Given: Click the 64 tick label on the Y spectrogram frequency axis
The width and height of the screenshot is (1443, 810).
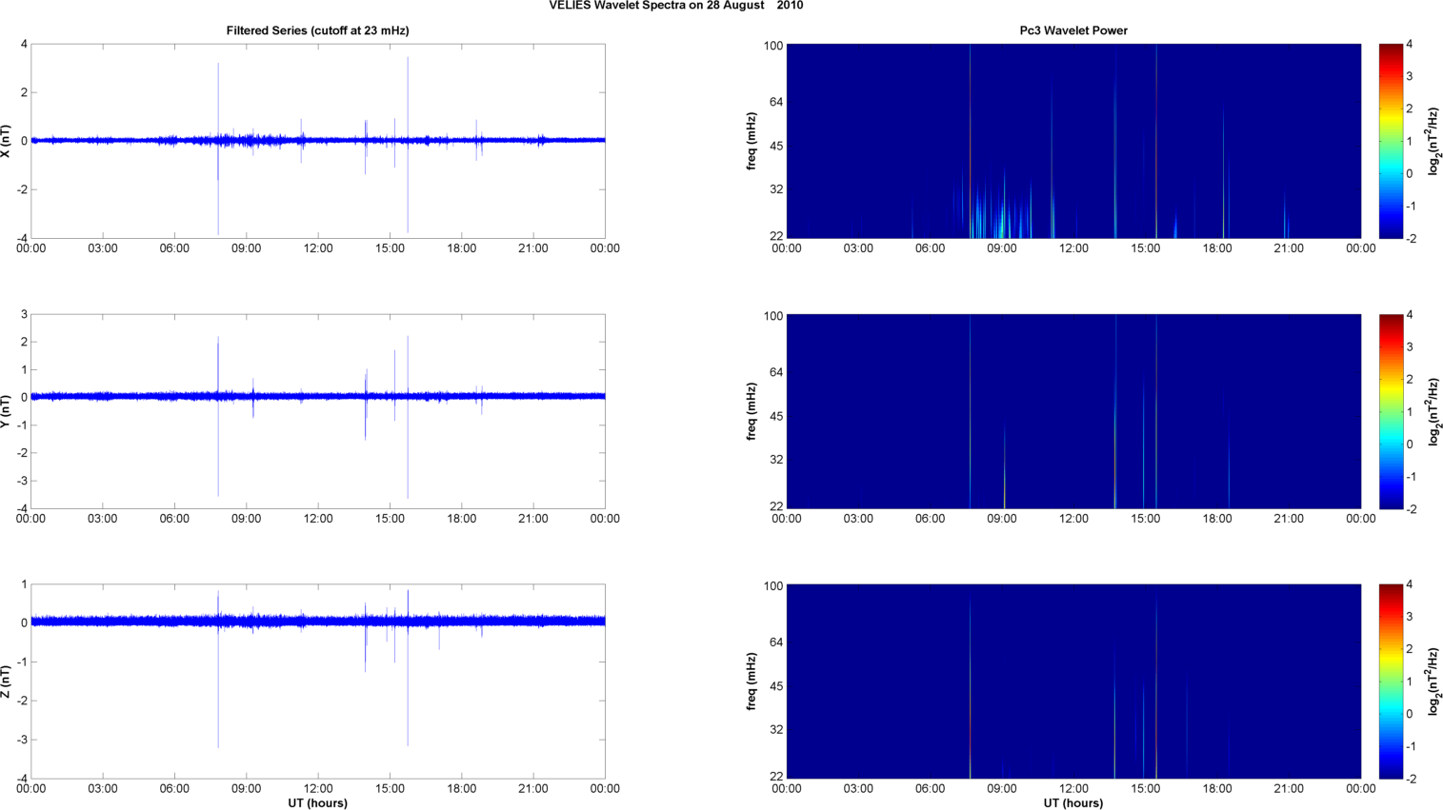Looking at the screenshot, I should pyautogui.click(x=775, y=372).
